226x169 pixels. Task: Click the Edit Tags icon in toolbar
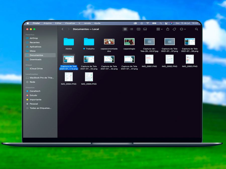174,29
